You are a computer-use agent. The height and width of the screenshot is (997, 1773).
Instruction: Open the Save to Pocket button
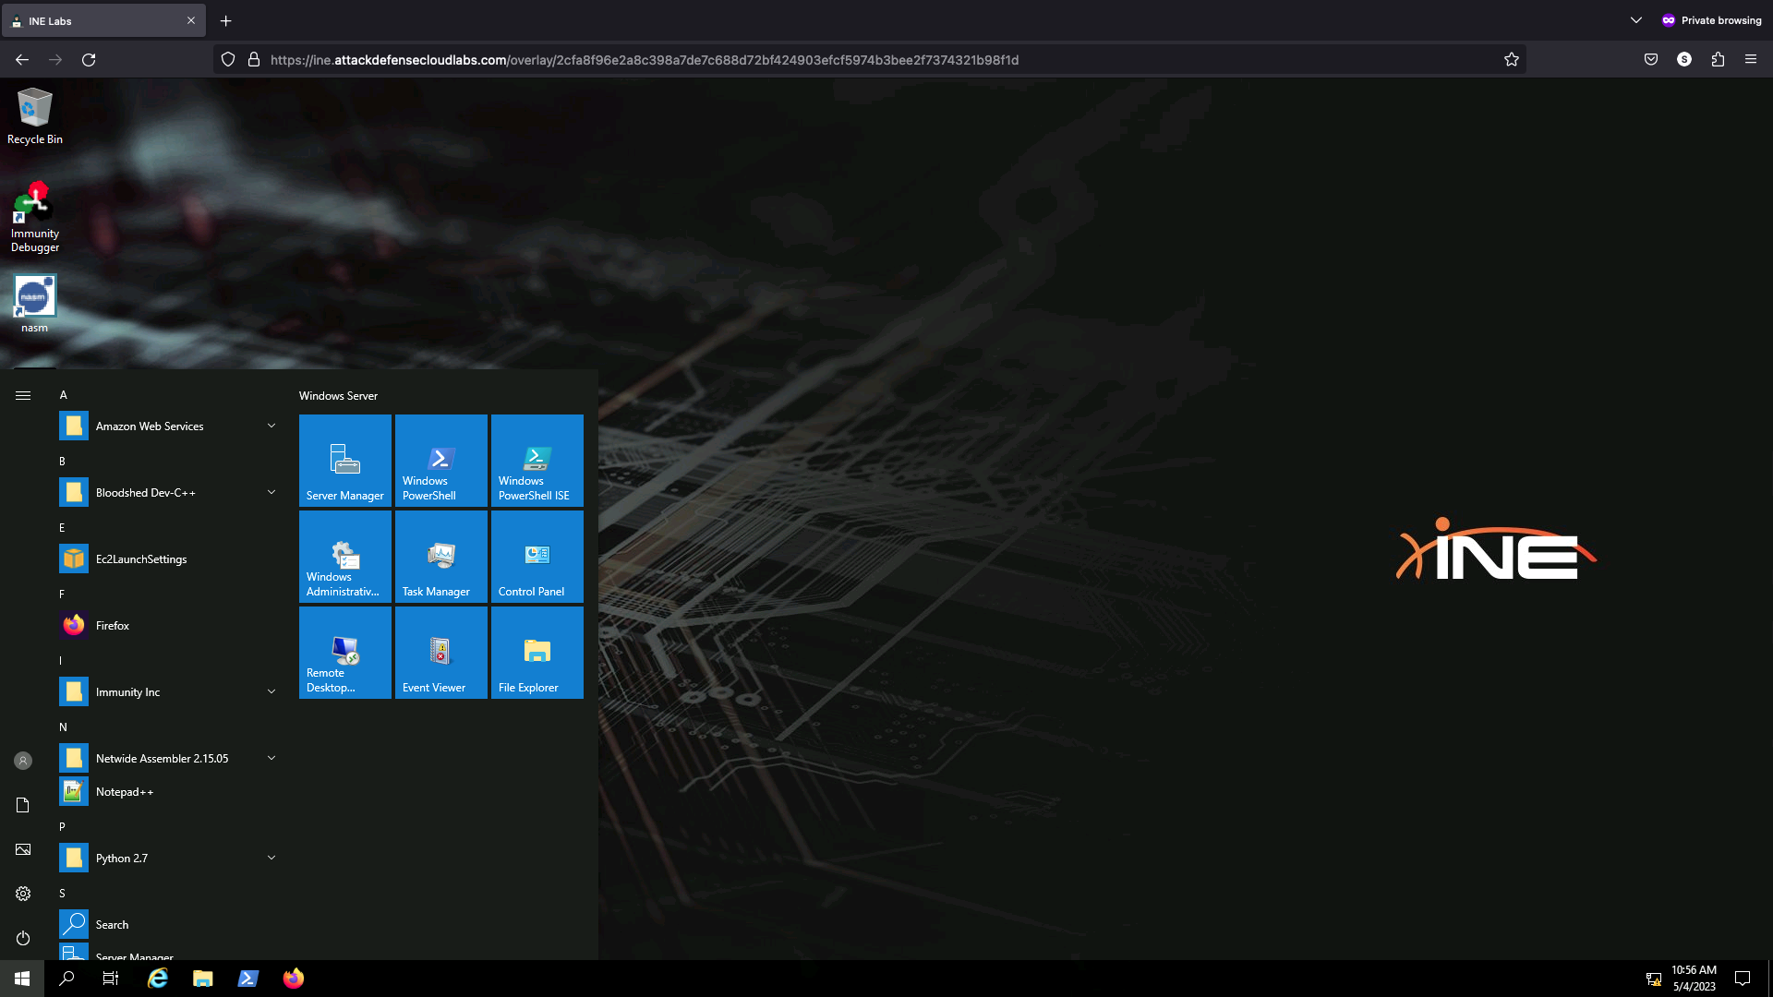pyautogui.click(x=1651, y=60)
